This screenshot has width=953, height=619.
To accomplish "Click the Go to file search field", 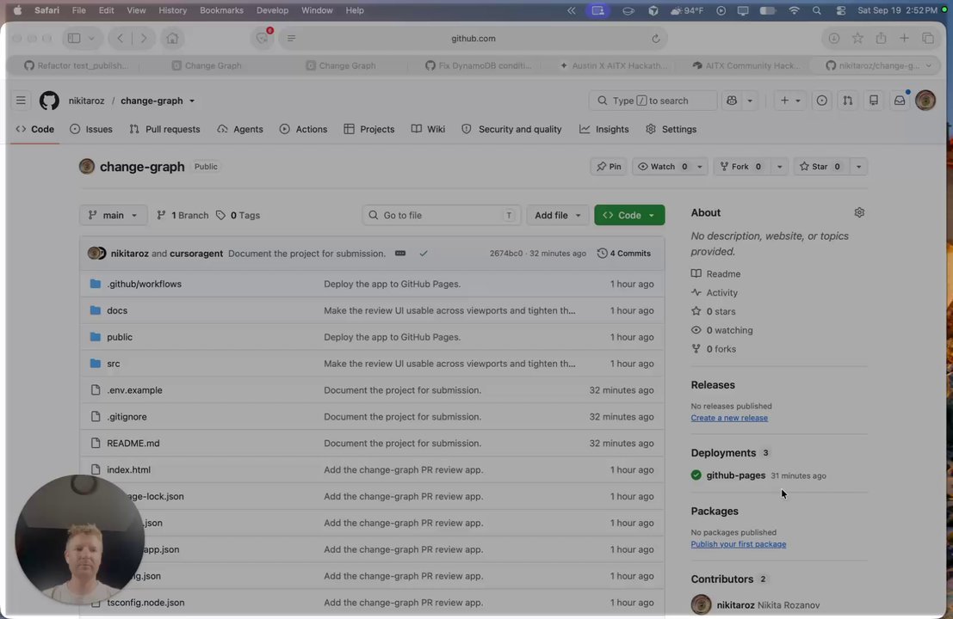I will [x=442, y=215].
